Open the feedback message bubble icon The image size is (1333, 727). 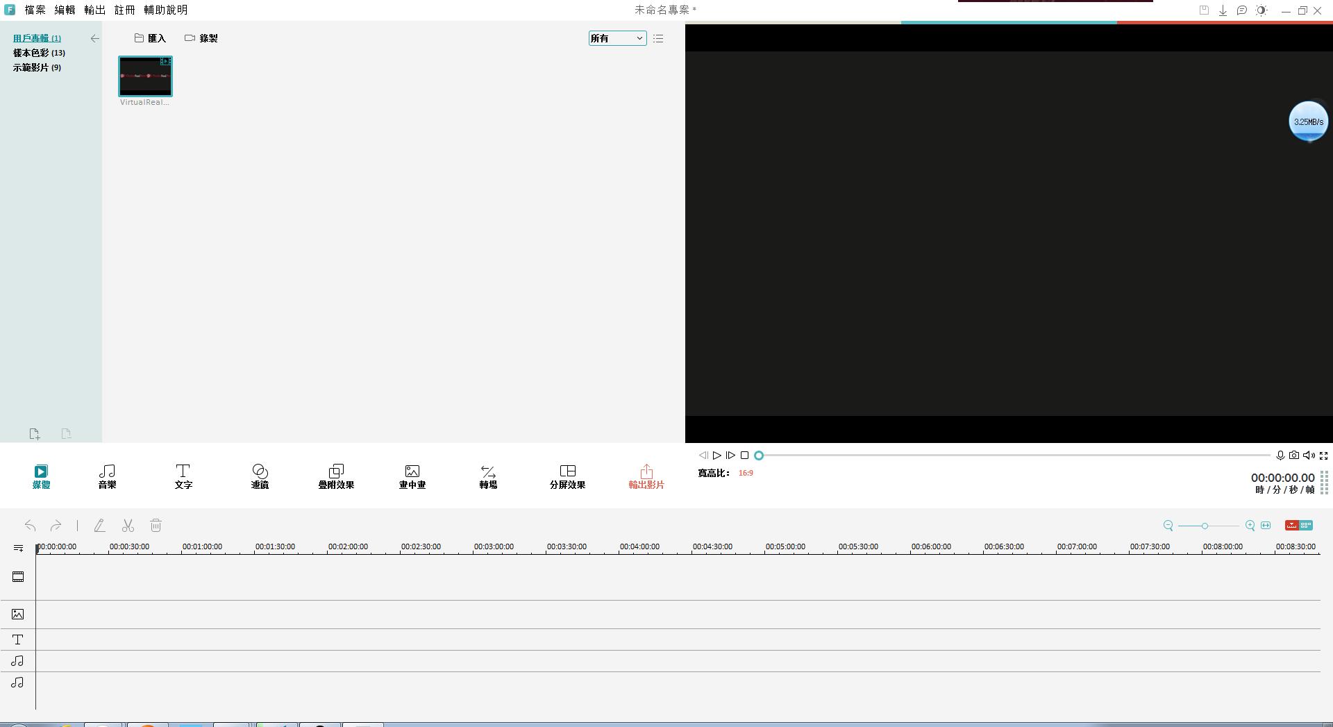tap(1242, 10)
